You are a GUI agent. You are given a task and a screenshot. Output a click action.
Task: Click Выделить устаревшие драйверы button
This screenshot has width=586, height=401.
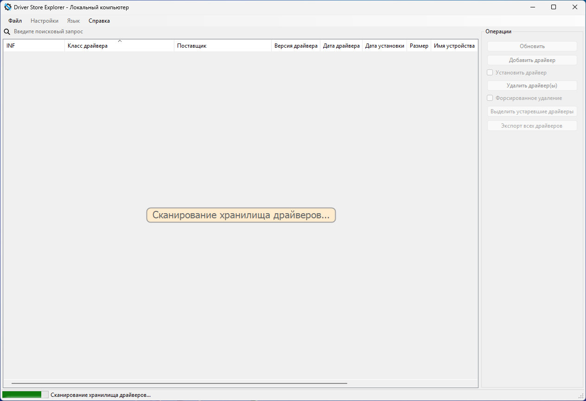(532, 111)
